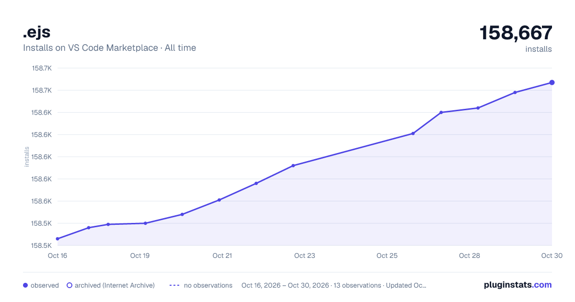This screenshot has height=302, width=575.
Task: Click the pluginstats.com link
Action: (x=517, y=285)
